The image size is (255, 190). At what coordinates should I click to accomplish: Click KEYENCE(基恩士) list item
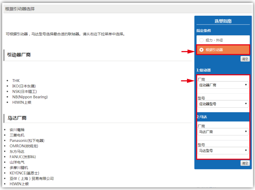24,173
